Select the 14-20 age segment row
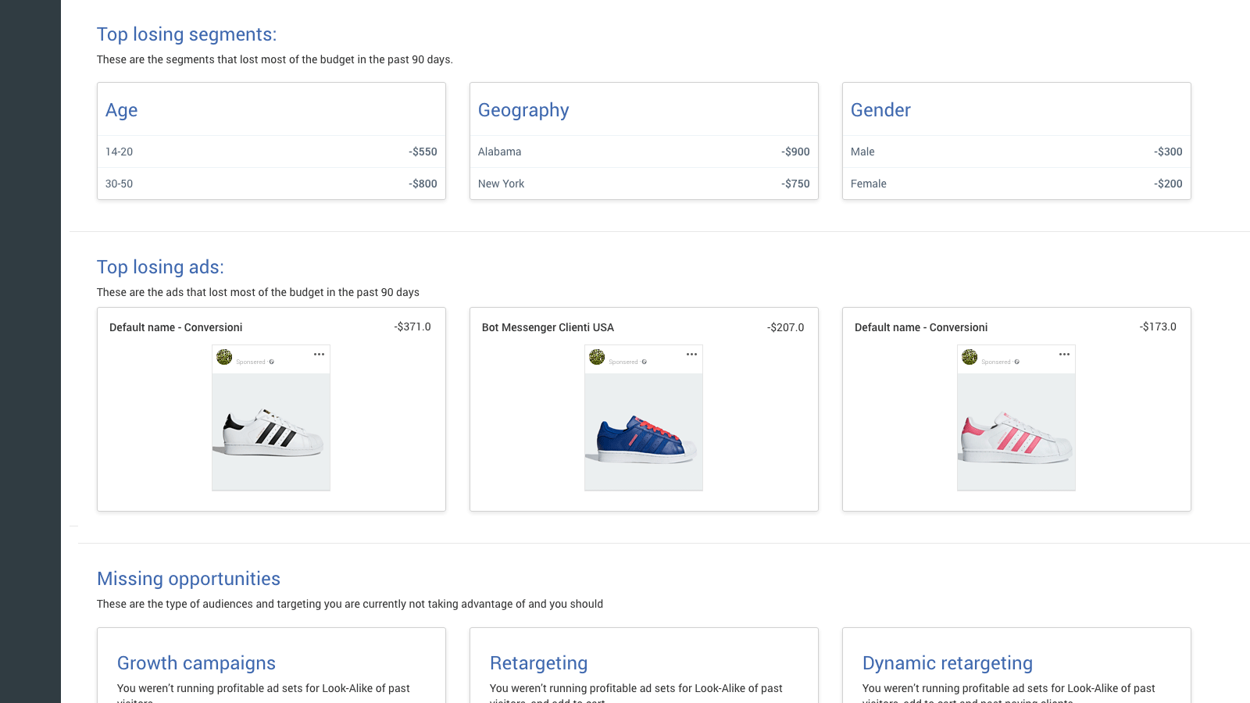This screenshot has width=1250, height=703. point(271,152)
